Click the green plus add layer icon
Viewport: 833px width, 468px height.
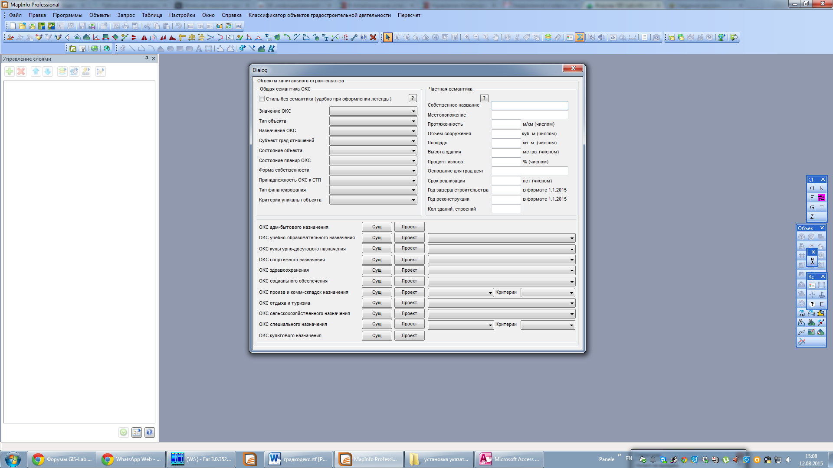[10, 71]
